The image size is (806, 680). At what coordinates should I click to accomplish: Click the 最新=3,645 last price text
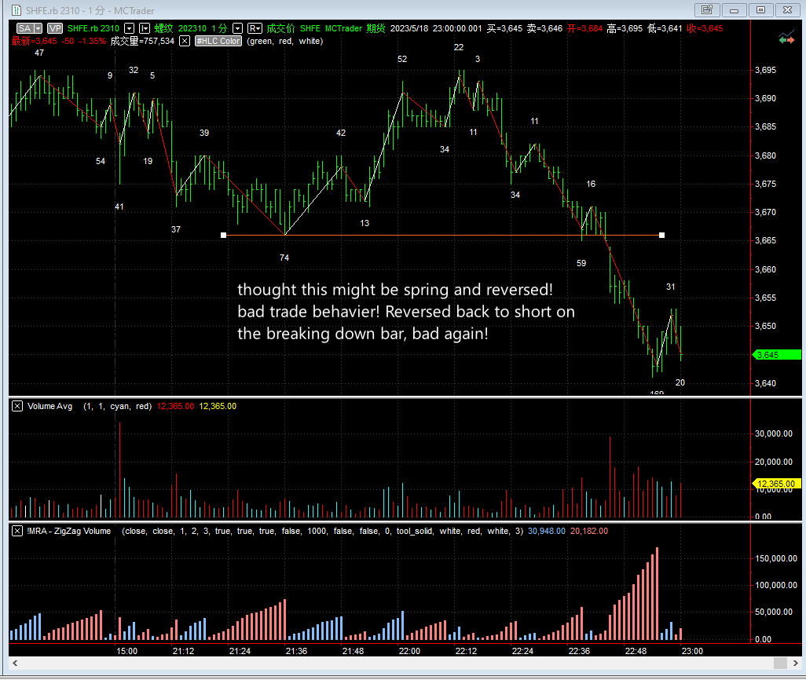34,41
